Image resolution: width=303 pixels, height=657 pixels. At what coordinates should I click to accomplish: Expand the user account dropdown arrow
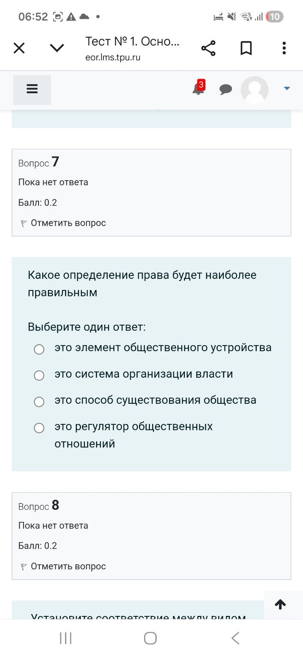286,89
